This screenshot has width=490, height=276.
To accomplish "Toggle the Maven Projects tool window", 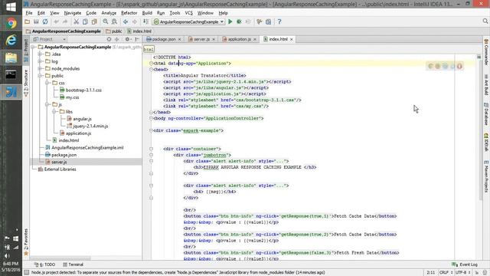I will click(486, 176).
